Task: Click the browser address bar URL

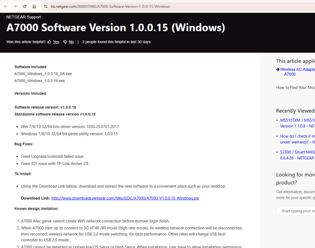Action: (110, 6)
